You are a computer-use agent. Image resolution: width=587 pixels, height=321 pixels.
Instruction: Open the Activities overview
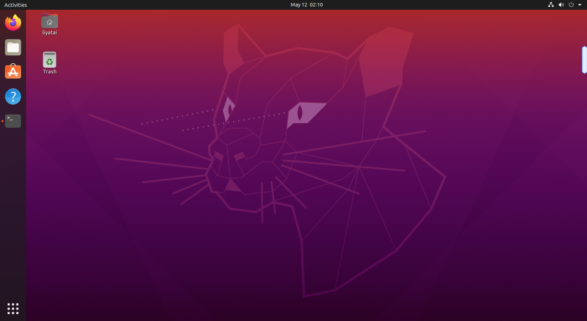pos(16,5)
